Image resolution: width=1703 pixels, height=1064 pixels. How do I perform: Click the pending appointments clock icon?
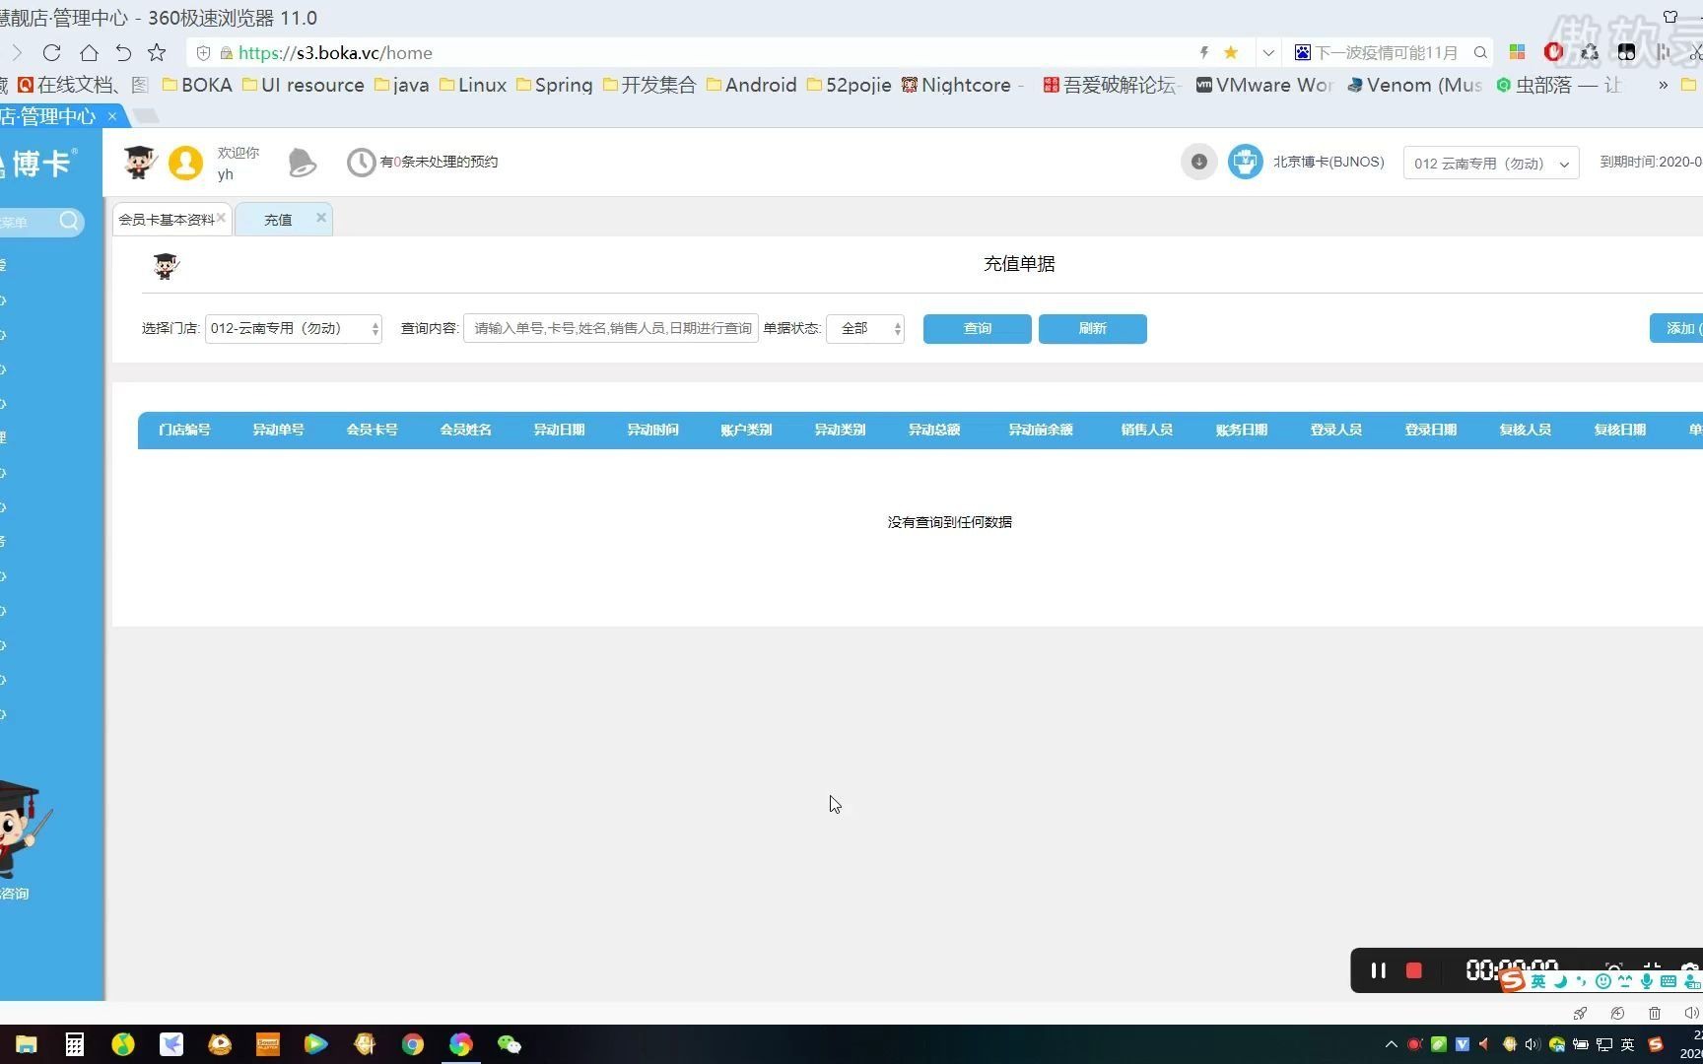(x=361, y=163)
